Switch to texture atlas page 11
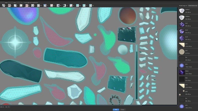Image resolution: width=198 pixels, height=111 pixels. click(x=45, y=5)
